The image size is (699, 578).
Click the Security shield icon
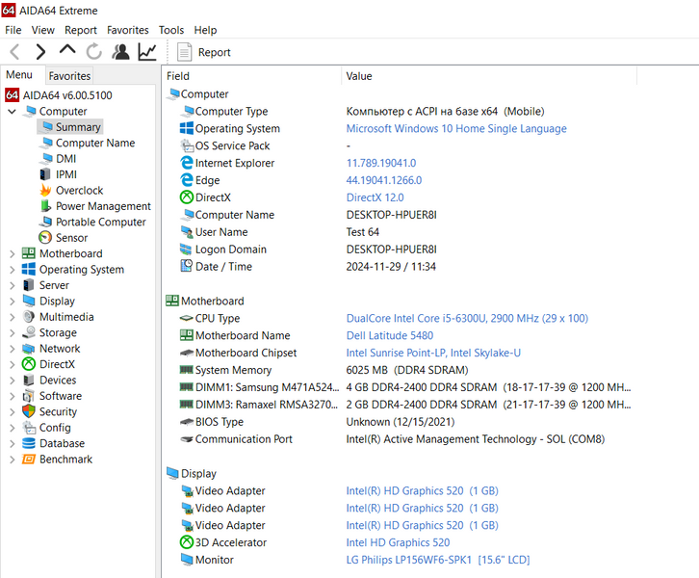click(x=29, y=411)
